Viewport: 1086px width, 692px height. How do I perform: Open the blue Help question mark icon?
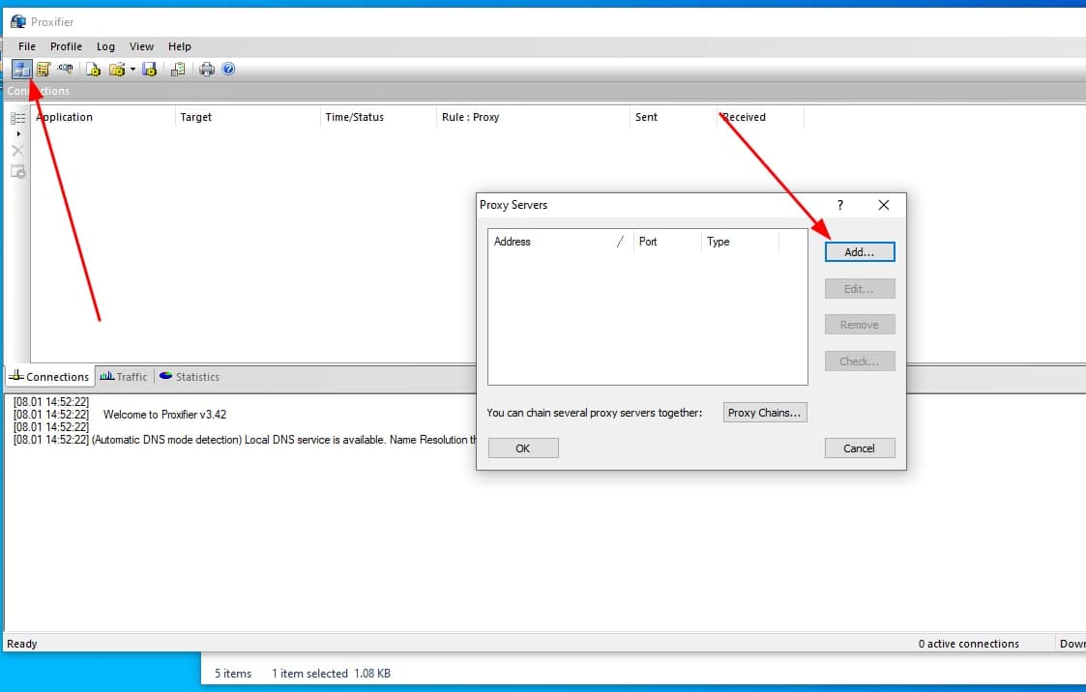(228, 69)
